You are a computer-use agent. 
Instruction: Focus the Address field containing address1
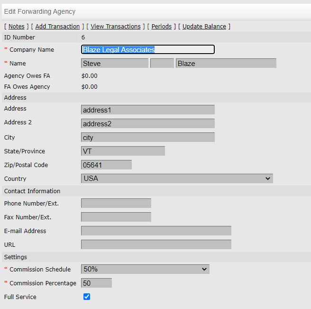pyautogui.click(x=148, y=110)
